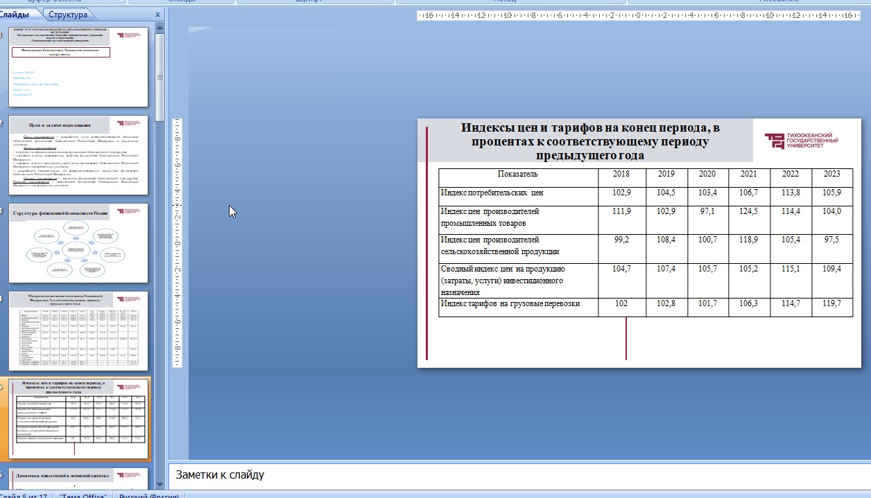Click the Русский (Россия) language indicator

pyautogui.click(x=148, y=495)
